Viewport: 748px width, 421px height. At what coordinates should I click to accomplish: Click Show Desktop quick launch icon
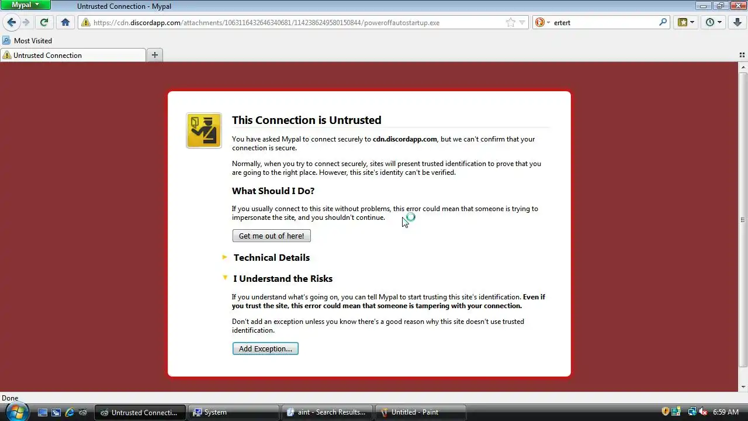pyautogui.click(x=43, y=412)
